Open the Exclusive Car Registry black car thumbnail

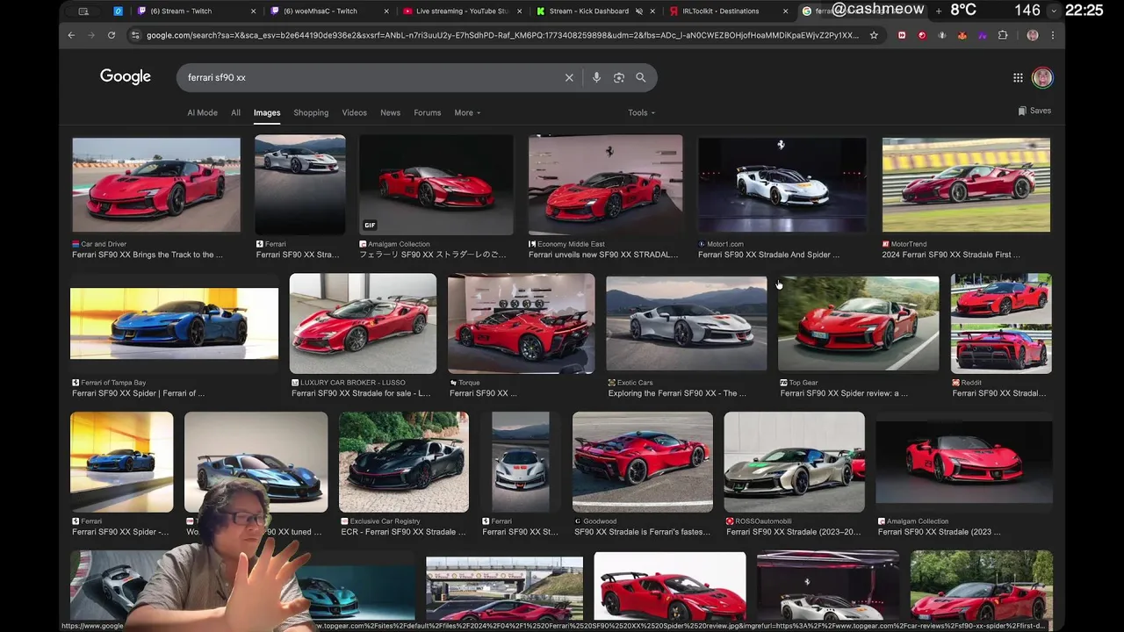pyautogui.click(x=404, y=462)
